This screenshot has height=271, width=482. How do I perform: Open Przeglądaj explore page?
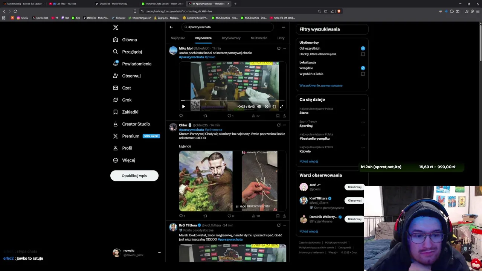tap(127, 52)
